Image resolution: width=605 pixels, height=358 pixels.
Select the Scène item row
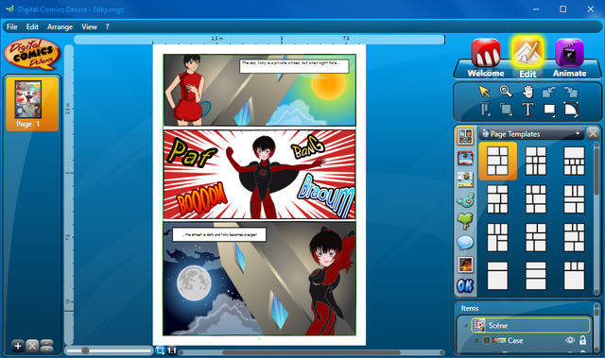click(x=531, y=326)
